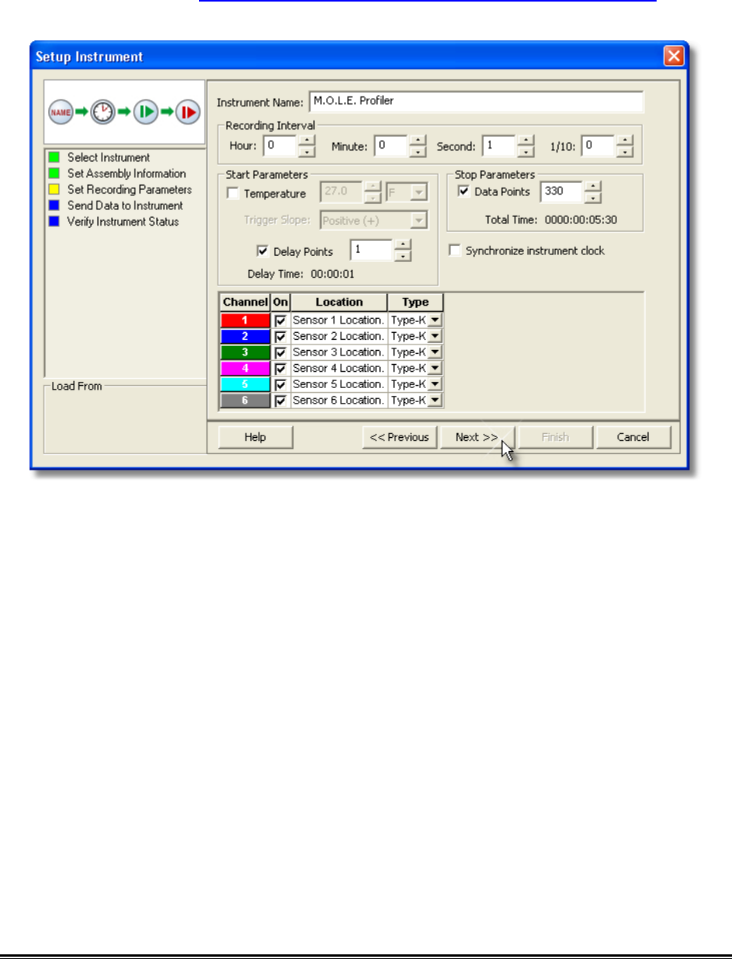The height and width of the screenshot is (959, 732).
Task: Click the green channel 3 color swatch
Action: coord(246,352)
